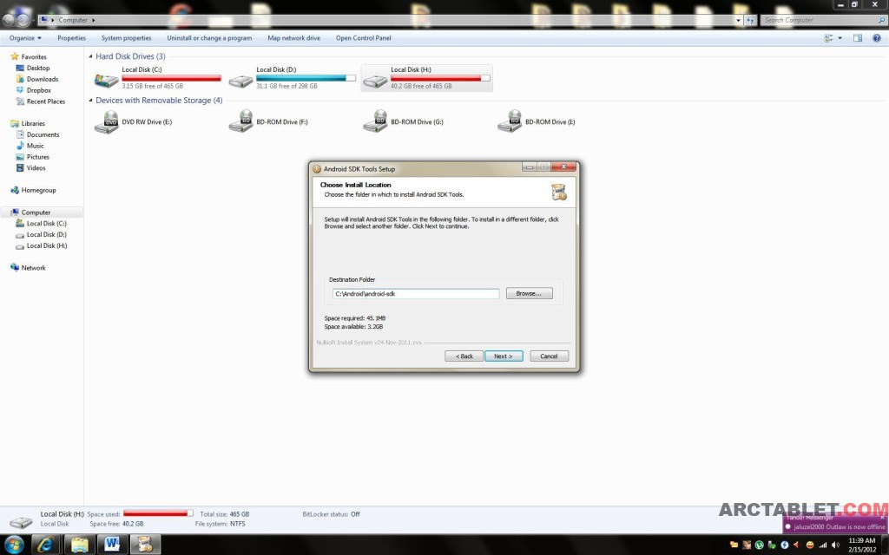Click Favorites in navigation pane

pos(34,56)
